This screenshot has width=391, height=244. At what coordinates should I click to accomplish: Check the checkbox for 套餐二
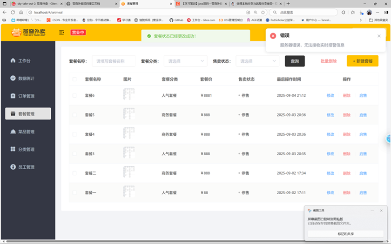click(x=74, y=173)
